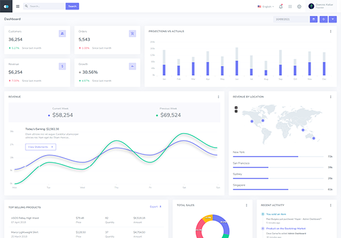Click ASOS Ridley High Waist product row
This screenshot has width=341, height=238.
click(x=86, y=220)
